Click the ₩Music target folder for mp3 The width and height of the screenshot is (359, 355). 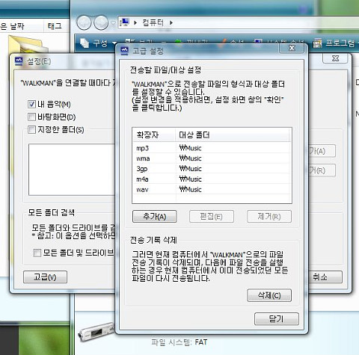click(x=190, y=148)
